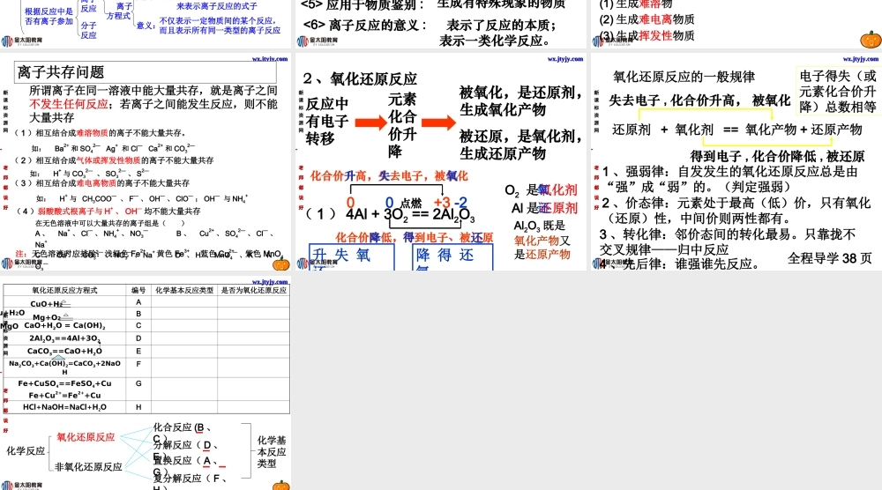882x490 pixels.
Task: Select slide thumbnail with 来表示离子反应的式子
Action: pos(146,24)
